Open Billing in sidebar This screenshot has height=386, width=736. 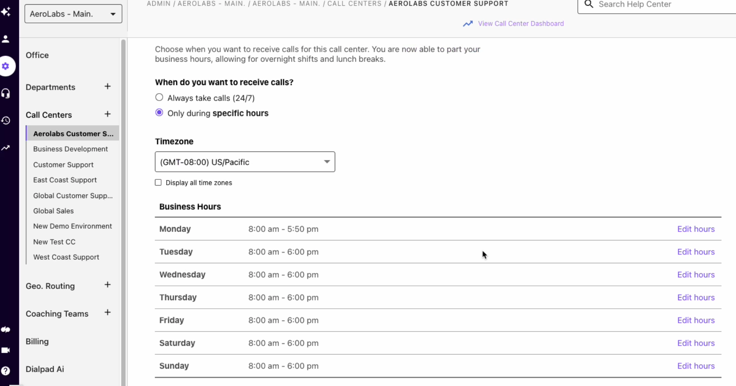click(x=37, y=341)
